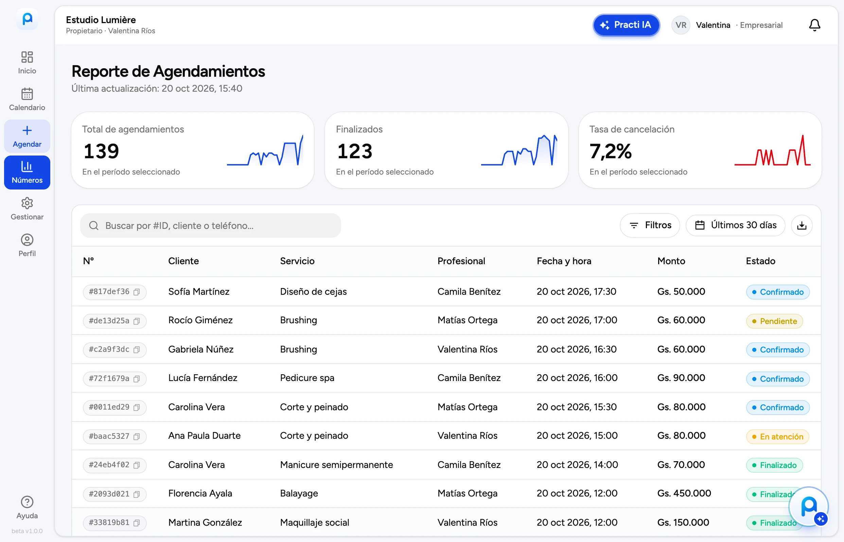
Task: Click the VR user avatar
Action: (681, 25)
